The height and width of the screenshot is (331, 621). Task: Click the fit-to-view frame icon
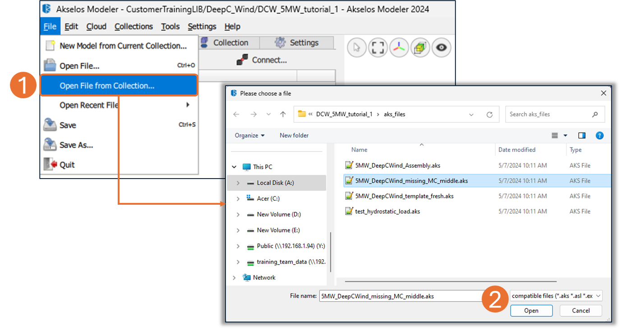pyautogui.click(x=378, y=47)
